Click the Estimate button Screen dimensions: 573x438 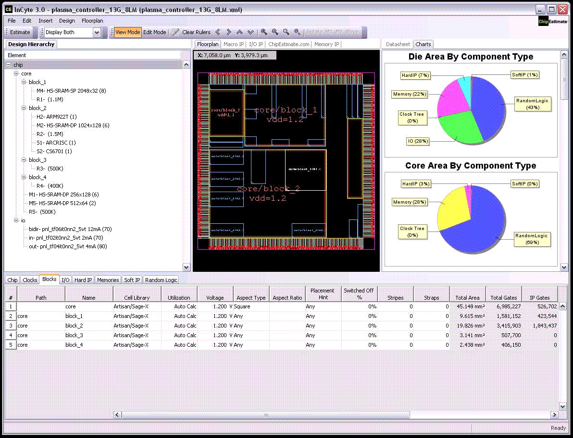click(x=20, y=32)
